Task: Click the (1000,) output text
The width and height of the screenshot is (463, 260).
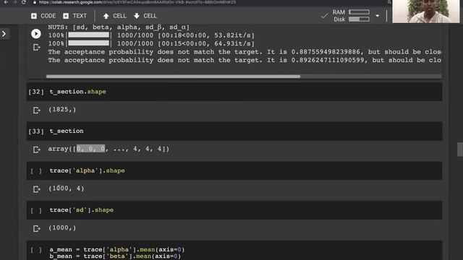Action: point(62,228)
